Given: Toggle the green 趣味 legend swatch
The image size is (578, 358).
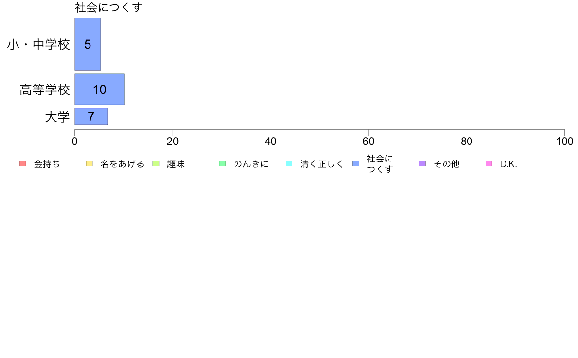Looking at the screenshot, I should tap(156, 164).
